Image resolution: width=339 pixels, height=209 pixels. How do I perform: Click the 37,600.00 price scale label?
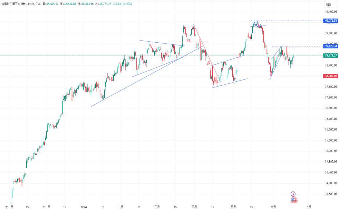331,87
